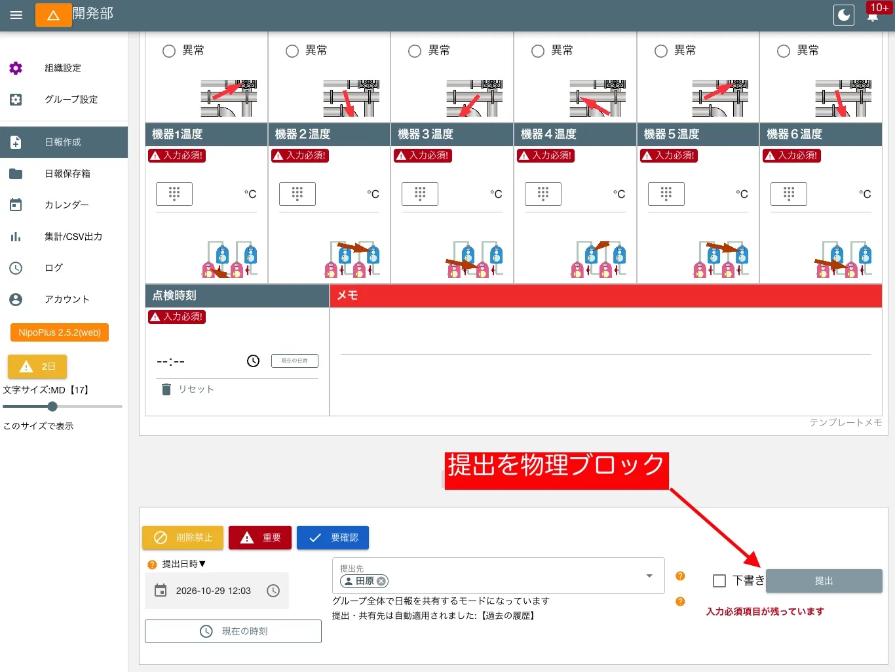Screen dimensions: 895x672
Task: Click the カレンダー calendar icon
Action: (x=16, y=205)
